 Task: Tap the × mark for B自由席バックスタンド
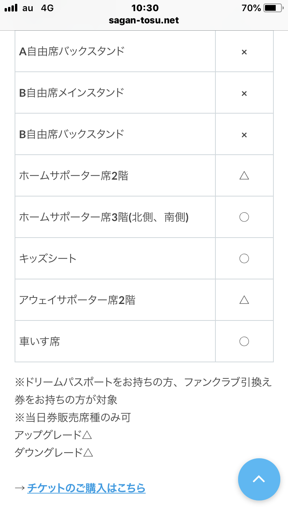(244, 135)
